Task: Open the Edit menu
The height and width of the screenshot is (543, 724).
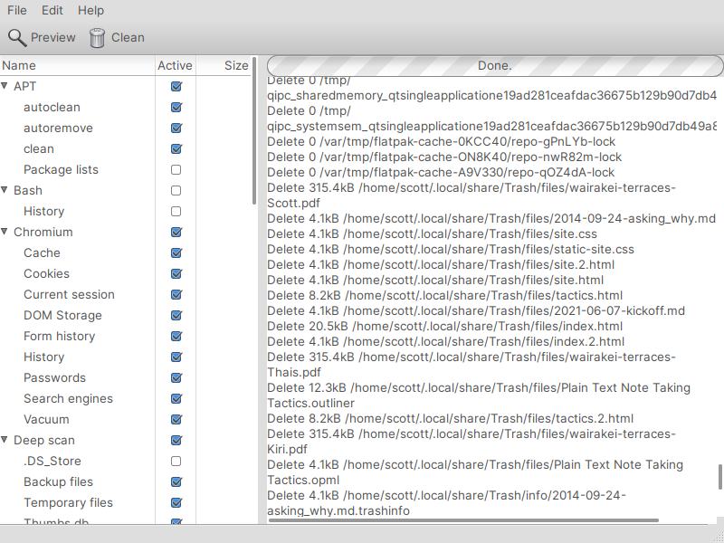Action: tap(52, 10)
